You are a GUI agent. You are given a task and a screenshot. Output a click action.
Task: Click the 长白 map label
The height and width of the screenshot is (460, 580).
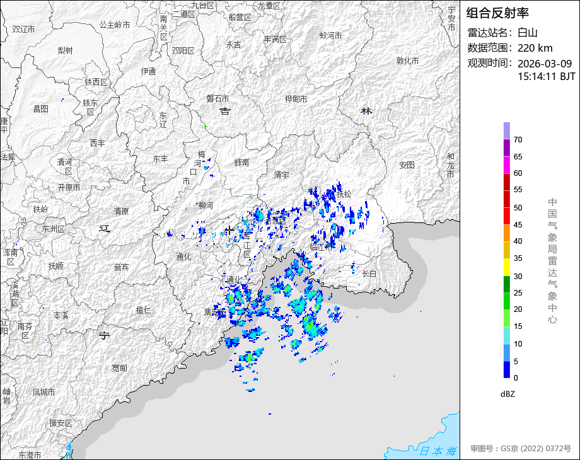click(369, 273)
